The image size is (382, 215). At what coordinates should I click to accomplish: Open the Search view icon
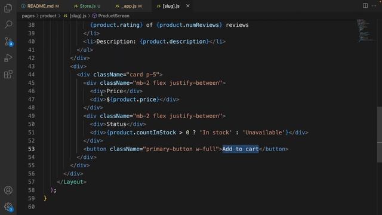8,24
